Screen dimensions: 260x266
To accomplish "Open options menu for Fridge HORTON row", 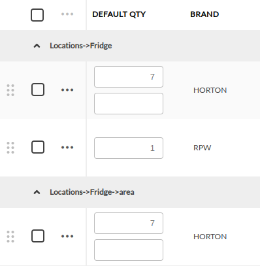I will click(x=67, y=90).
